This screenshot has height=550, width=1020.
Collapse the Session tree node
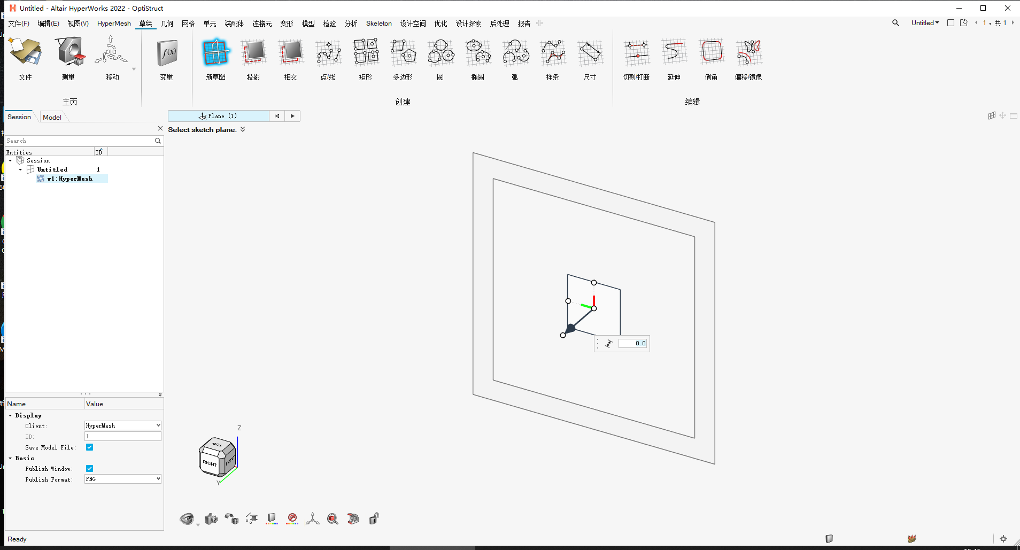click(x=10, y=160)
